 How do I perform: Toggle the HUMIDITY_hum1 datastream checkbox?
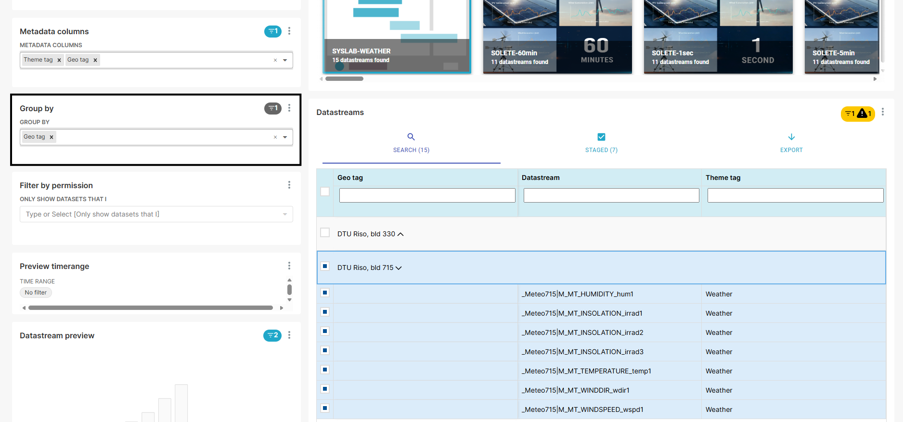(x=325, y=293)
